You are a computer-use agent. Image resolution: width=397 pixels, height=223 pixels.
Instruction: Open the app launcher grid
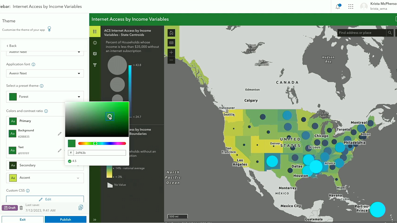(351, 7)
